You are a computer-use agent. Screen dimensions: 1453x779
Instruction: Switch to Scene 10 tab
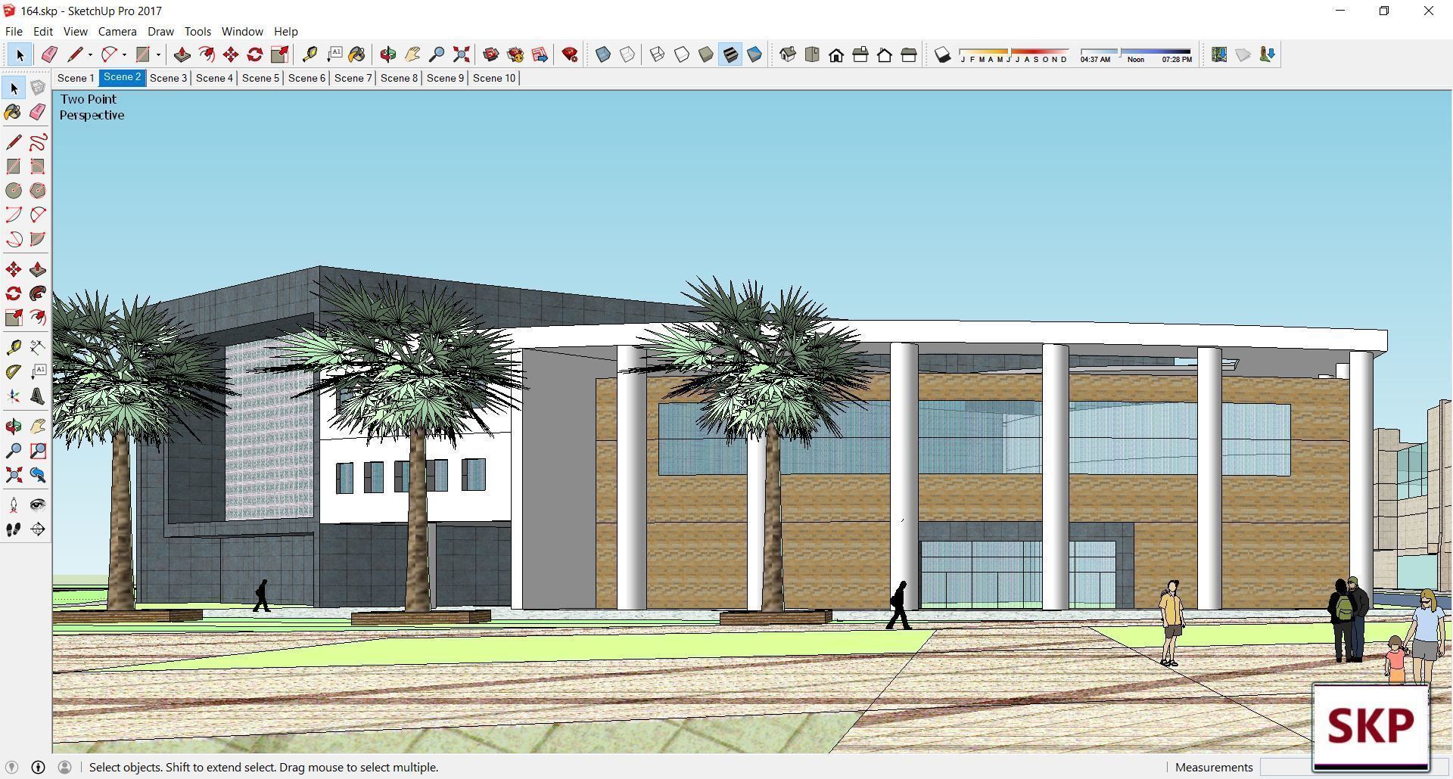494,78
